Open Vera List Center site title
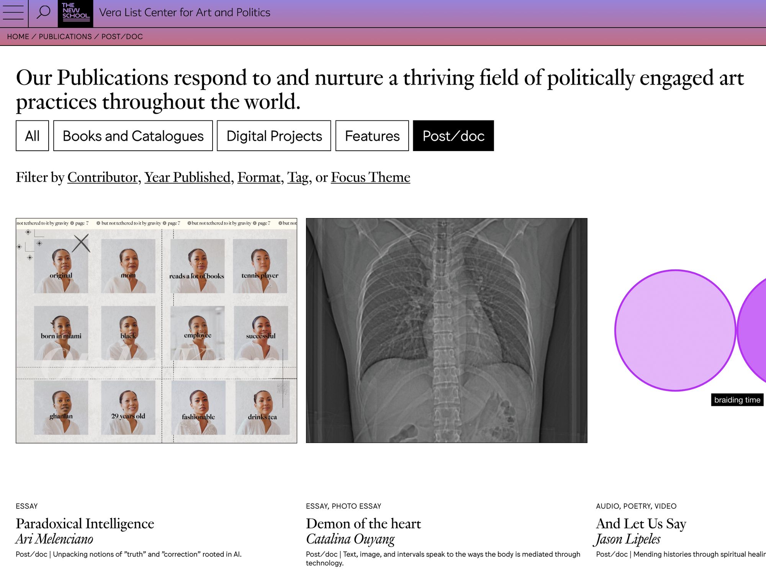Screen dimensions: 766x580 click(x=185, y=13)
